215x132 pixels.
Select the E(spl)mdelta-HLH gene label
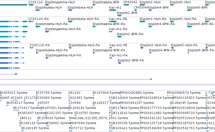[x=49, y=8]
